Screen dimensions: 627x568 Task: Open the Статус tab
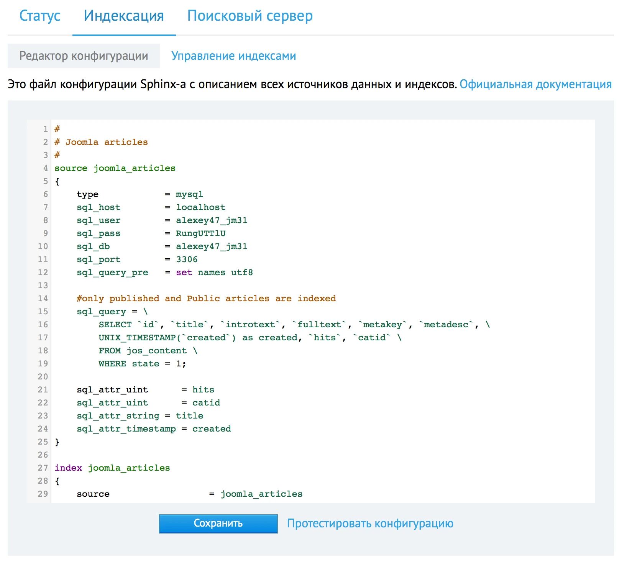click(40, 16)
